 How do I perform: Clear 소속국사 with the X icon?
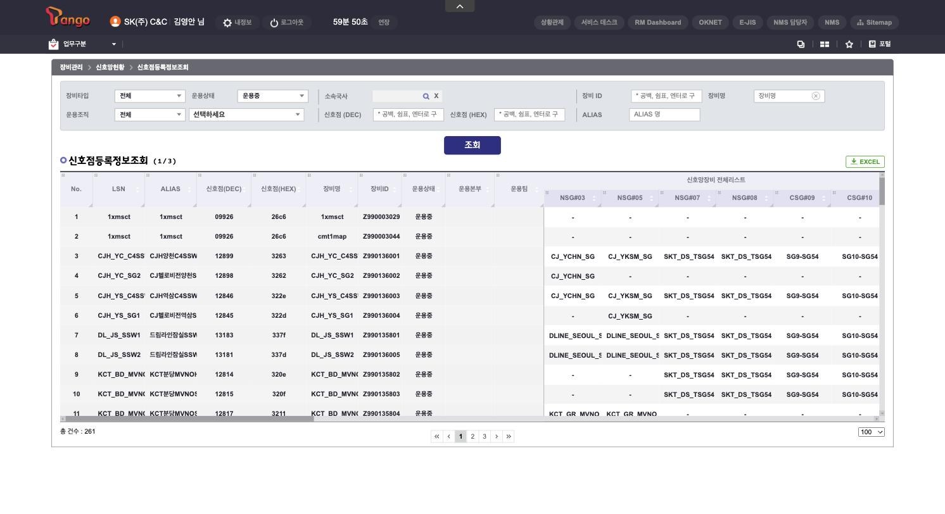tap(436, 96)
